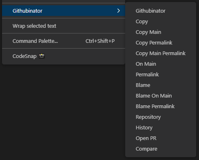The height and width of the screenshot is (160, 199).
Task: Click the Permalink entry
Action: [161, 75]
